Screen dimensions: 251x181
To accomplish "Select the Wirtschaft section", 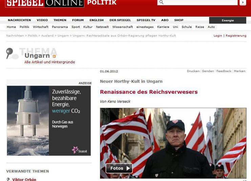I will (x=41, y=27).
